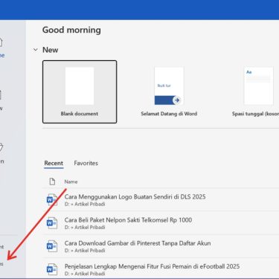The height and width of the screenshot is (279, 279).
Task: Switch to the Recent tab
Action: [x=54, y=163]
